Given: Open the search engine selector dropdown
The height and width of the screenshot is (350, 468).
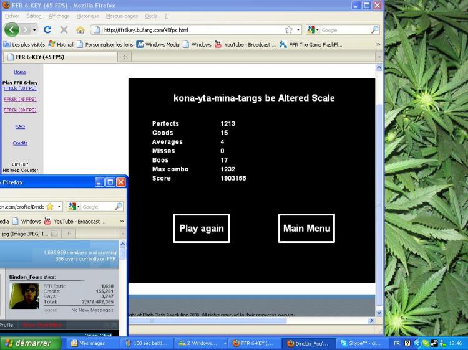Looking at the screenshot, I should click(x=313, y=30).
